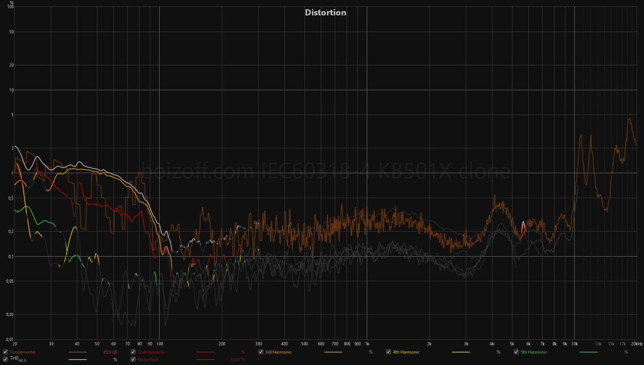This screenshot has height=365, width=644.
Task: Uncheck the Fundamental trace checkbox
Action: coord(5,352)
